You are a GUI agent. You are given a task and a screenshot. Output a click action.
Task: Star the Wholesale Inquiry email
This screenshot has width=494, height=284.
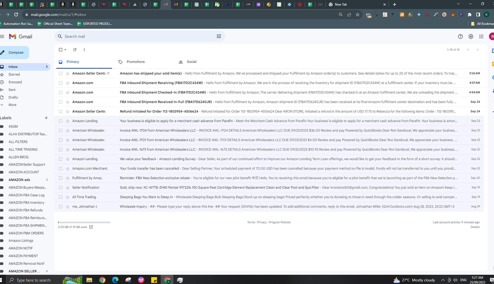68,207
